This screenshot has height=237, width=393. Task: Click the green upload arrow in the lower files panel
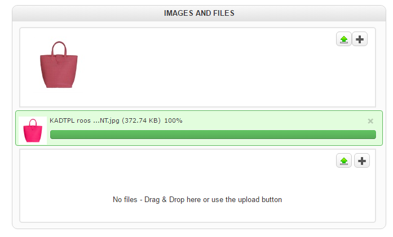tap(344, 161)
